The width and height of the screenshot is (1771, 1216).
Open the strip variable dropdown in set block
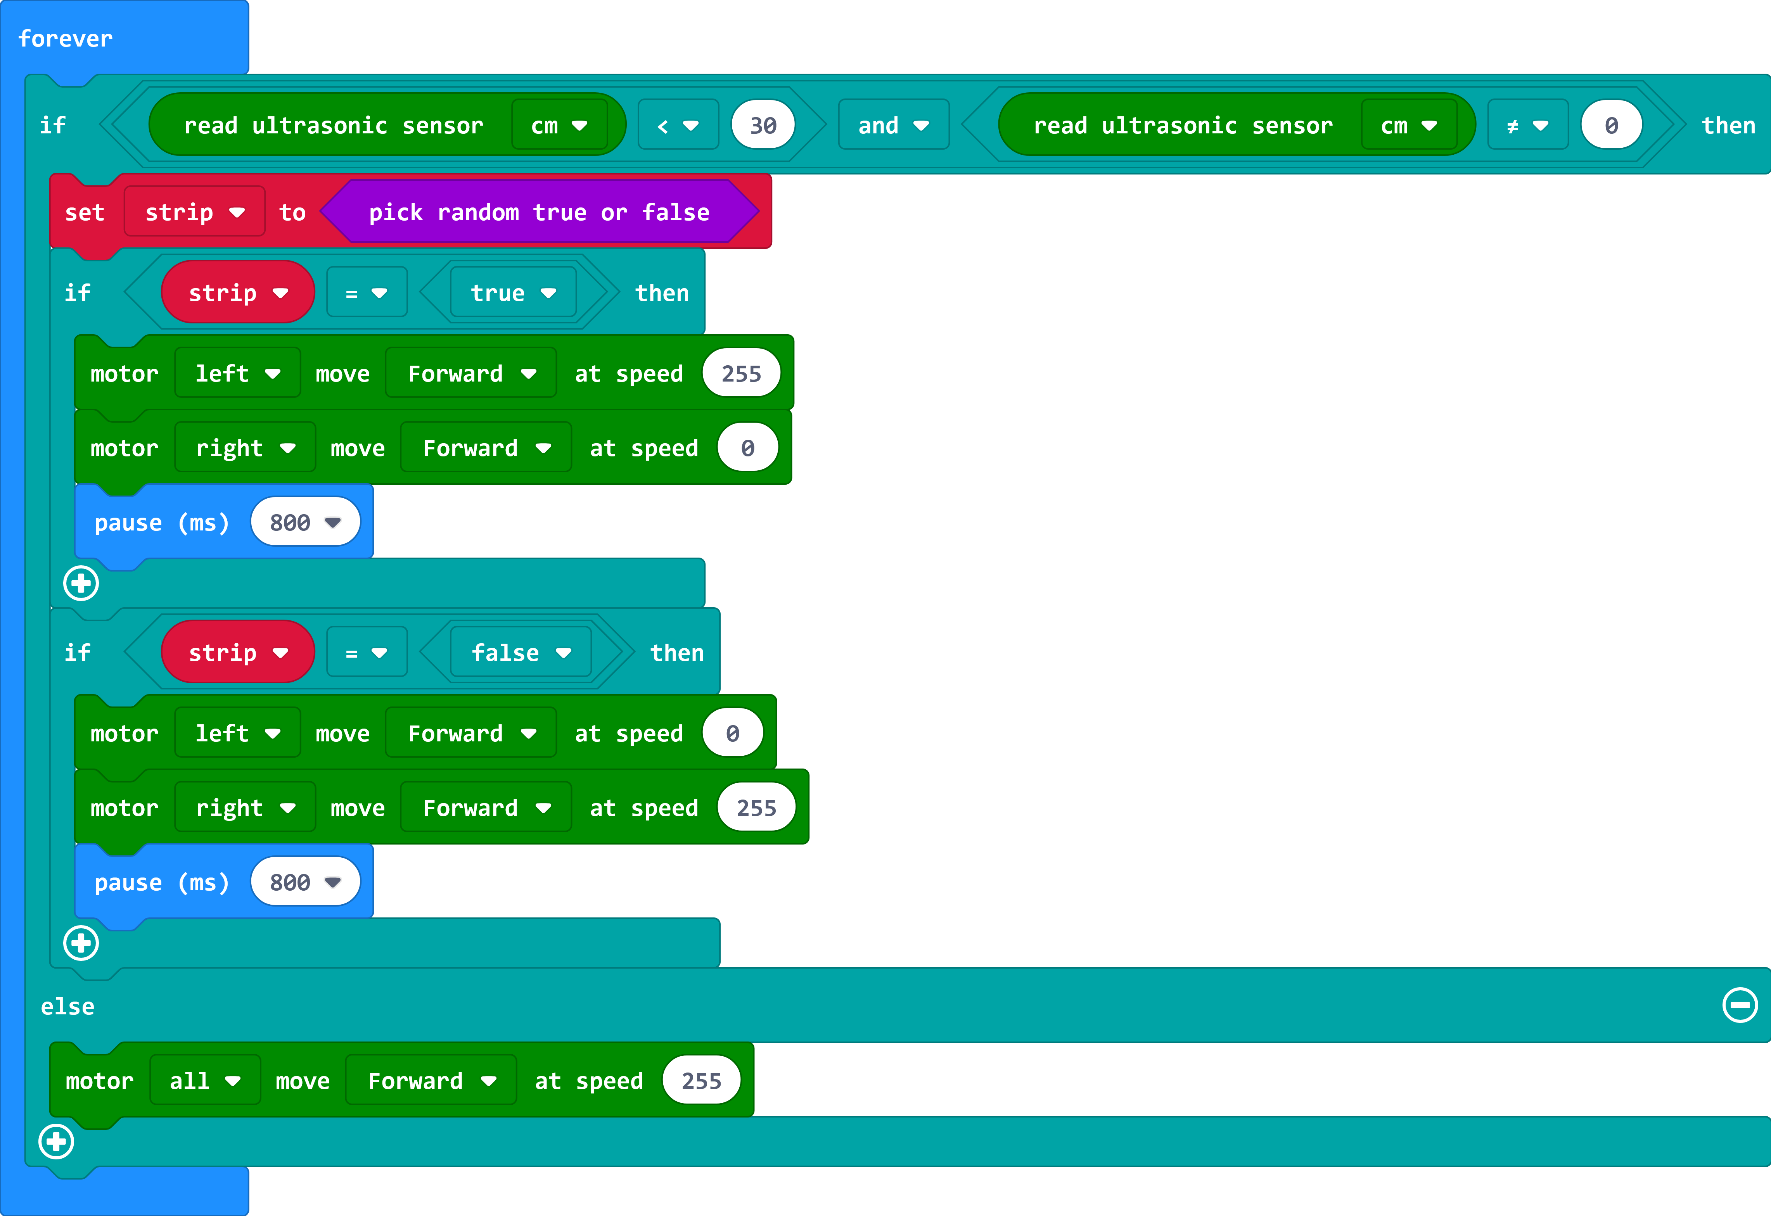coord(194,212)
